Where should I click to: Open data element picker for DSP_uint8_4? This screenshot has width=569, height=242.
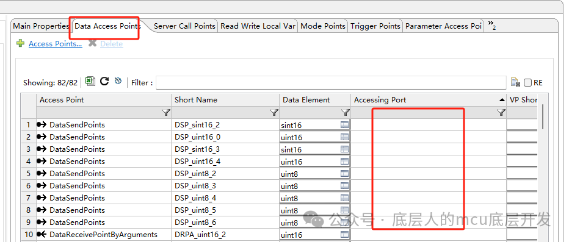coord(344,198)
